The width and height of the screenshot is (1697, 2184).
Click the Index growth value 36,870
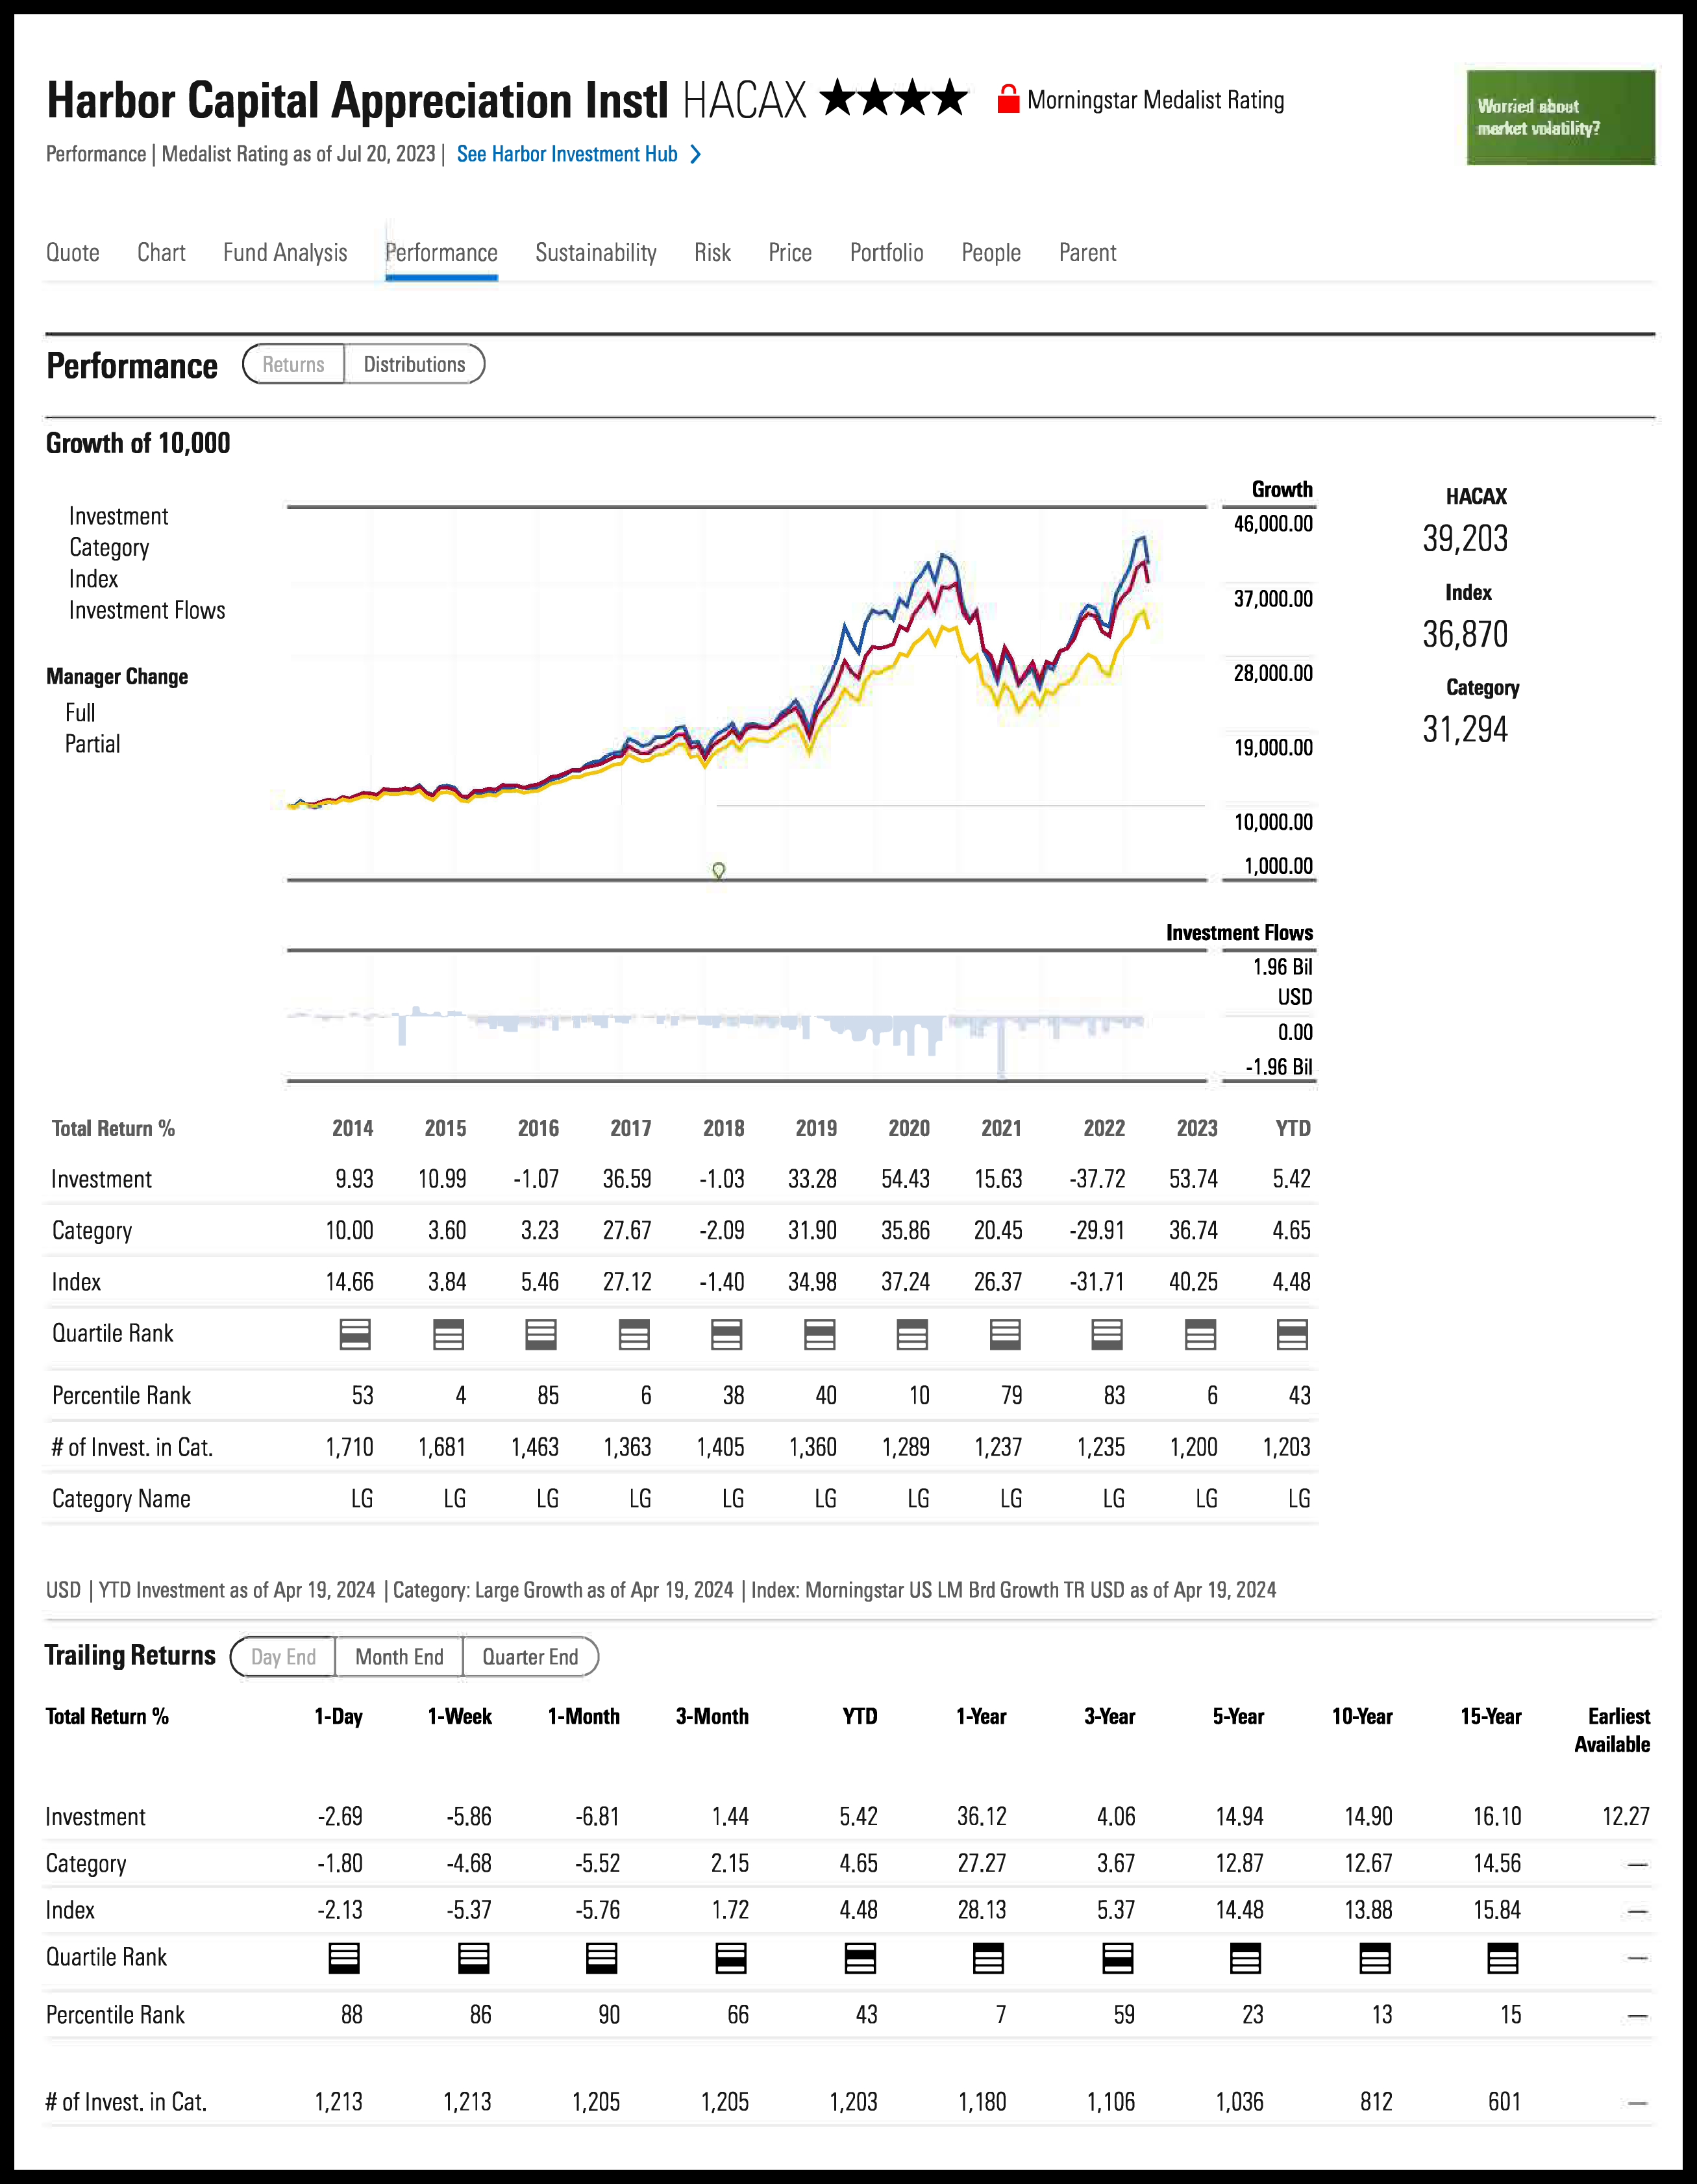pos(1465,634)
